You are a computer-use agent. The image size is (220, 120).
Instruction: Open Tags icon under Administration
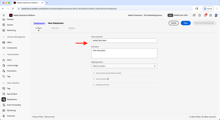pyautogui.click(x=4, y=76)
